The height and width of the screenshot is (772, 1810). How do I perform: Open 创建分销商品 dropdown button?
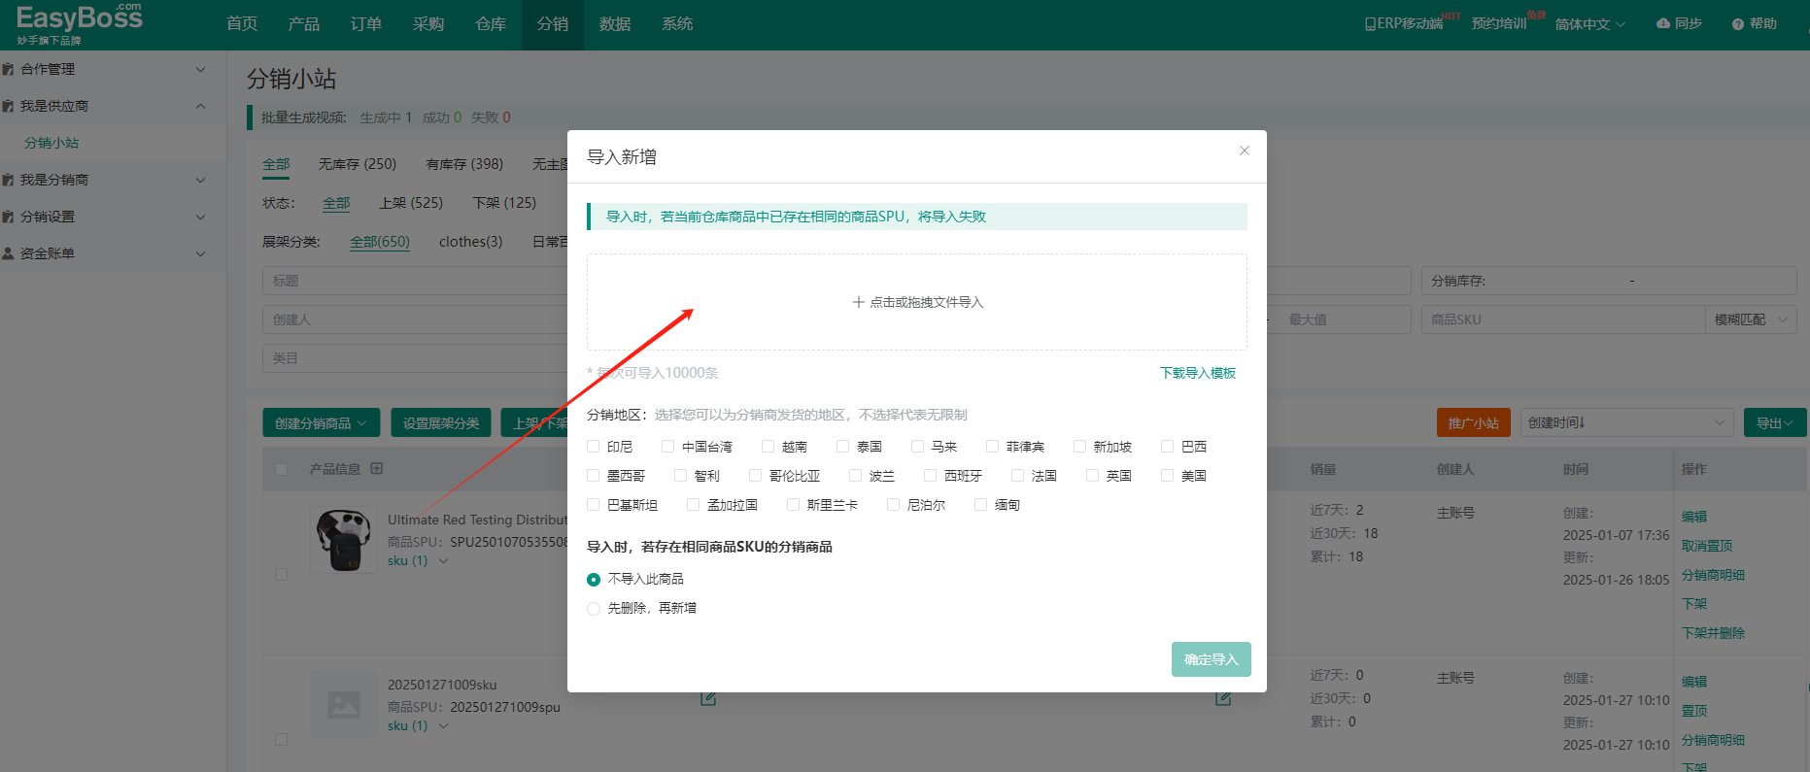(321, 423)
